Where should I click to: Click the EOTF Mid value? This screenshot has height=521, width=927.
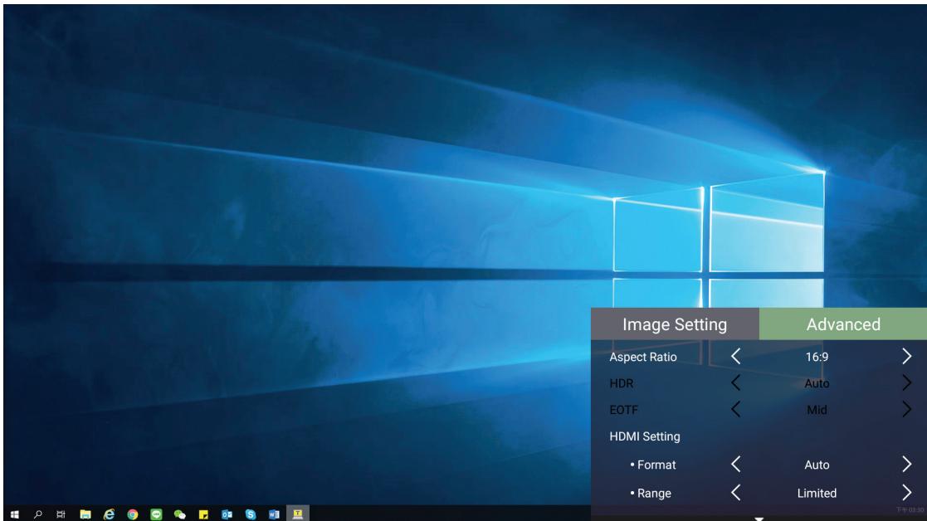point(817,410)
